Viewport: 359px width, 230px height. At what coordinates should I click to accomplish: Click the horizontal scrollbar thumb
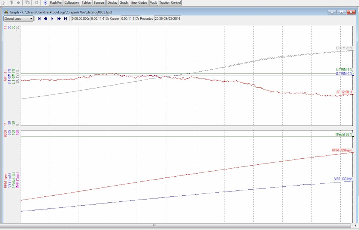pos(154,226)
